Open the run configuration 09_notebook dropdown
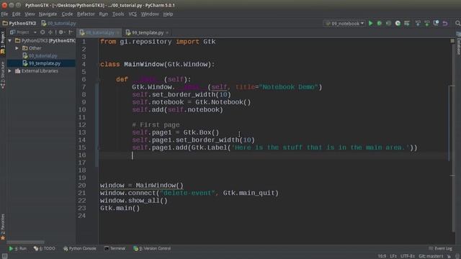Viewport: 461px width, 259px height. pos(344,23)
